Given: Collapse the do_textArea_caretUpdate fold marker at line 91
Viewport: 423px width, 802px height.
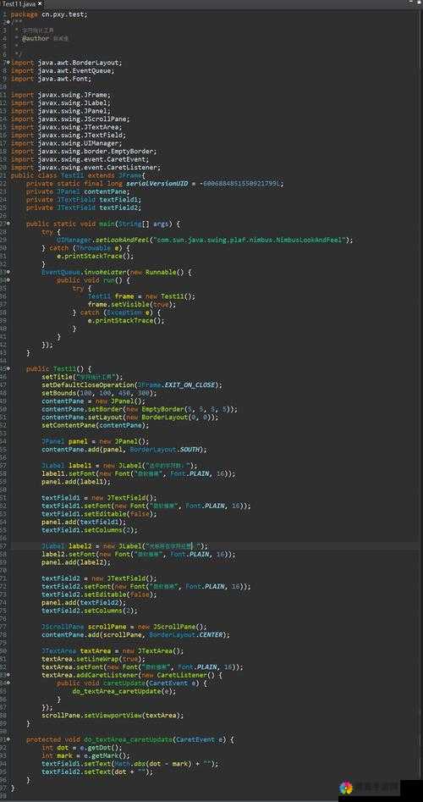Looking at the screenshot, I should click(8, 739).
